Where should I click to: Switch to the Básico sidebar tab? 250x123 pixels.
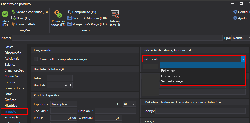tap(9, 47)
